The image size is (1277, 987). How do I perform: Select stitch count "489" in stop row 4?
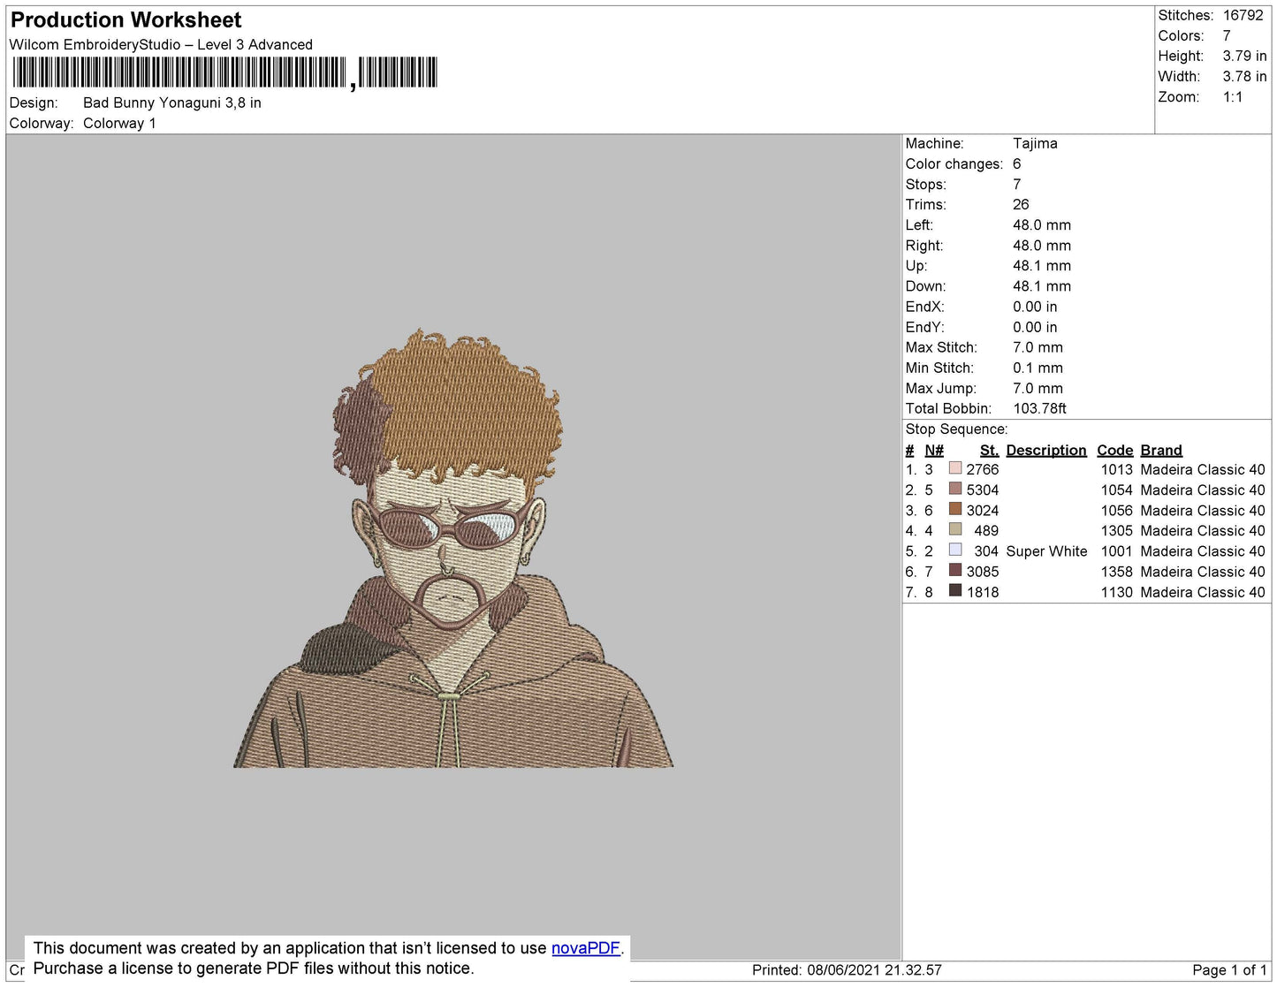pos(986,531)
